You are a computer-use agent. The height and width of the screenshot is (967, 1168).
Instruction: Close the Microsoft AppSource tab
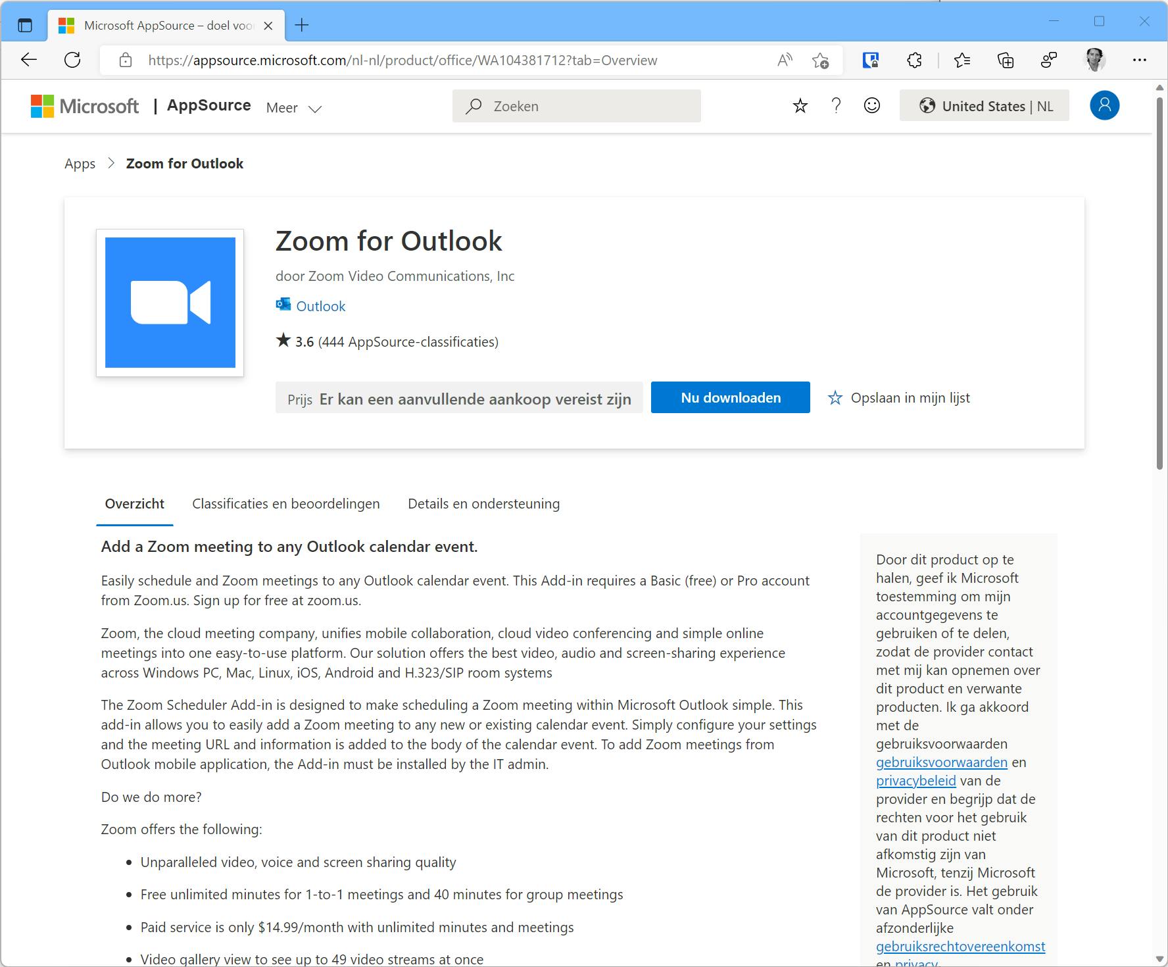[x=268, y=26]
